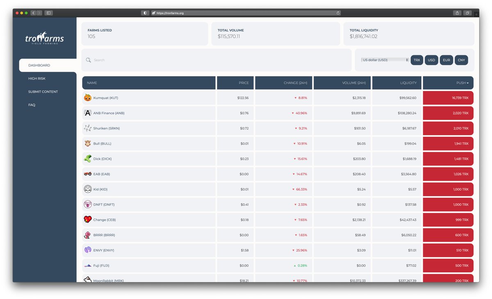Screen dimensions: 492x299
Task: Open the HIGH RISK page
Action: (37, 79)
